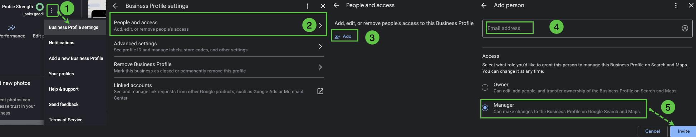
Task: Go back from Business Profile settings
Action: (116, 6)
